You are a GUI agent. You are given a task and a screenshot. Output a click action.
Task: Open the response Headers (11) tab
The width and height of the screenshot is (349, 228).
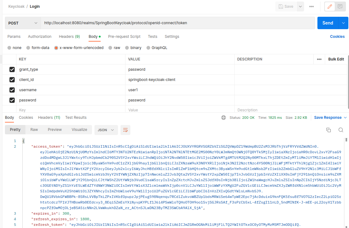point(49,118)
